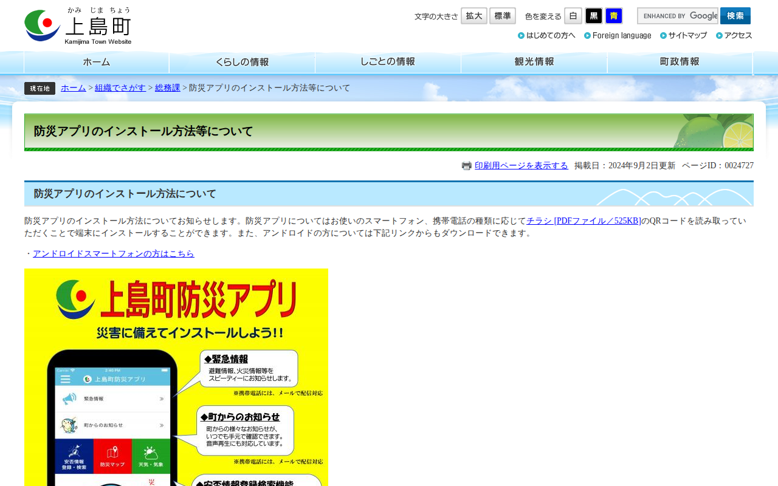Go to ホーム navigation tab
The height and width of the screenshot is (486, 778).
tap(97, 63)
